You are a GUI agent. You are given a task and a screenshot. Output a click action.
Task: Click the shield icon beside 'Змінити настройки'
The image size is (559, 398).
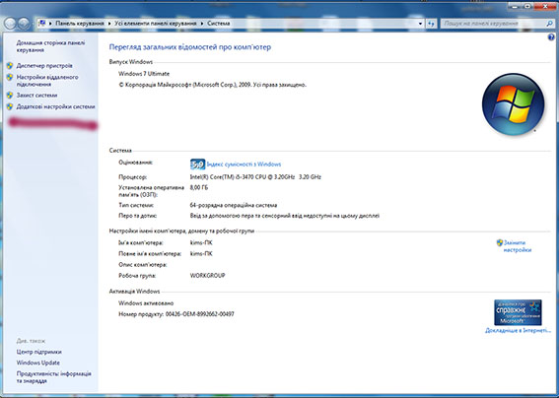(x=500, y=243)
